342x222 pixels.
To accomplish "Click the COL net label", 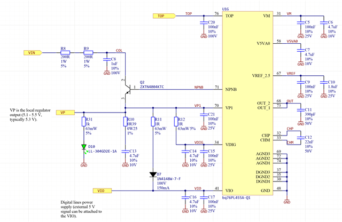I will click(x=119, y=51).
